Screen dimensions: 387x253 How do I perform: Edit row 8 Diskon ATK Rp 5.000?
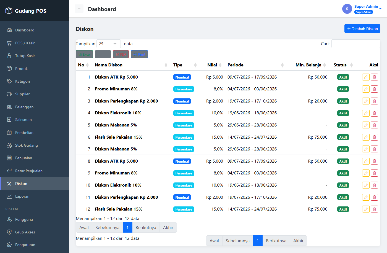[x=366, y=161]
